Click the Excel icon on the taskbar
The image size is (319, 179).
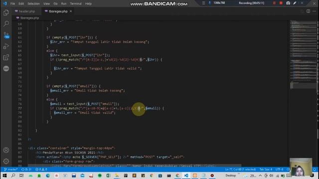[108, 176]
